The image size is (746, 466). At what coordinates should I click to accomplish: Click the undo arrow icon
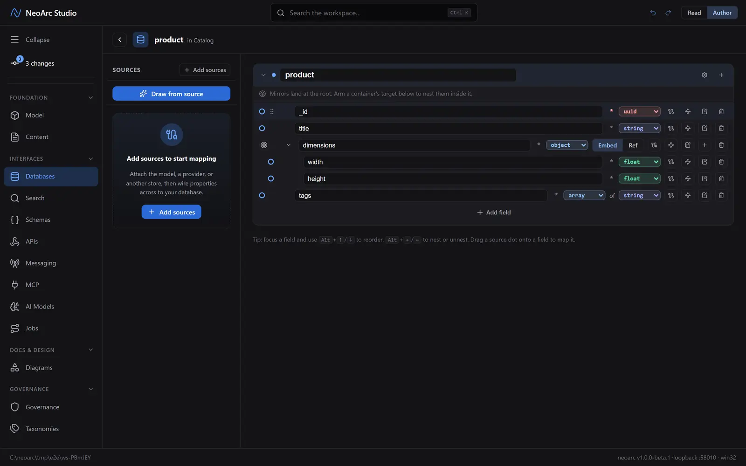(x=653, y=13)
